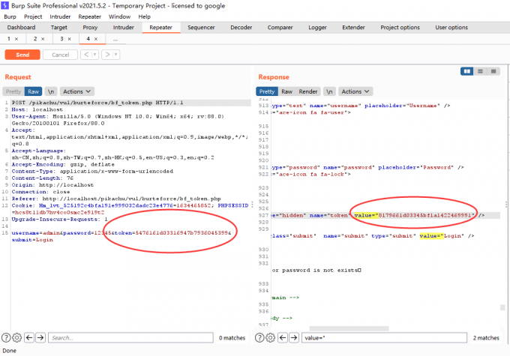
Task: Go to previous match in response search
Action: pyautogui.click(x=283, y=338)
